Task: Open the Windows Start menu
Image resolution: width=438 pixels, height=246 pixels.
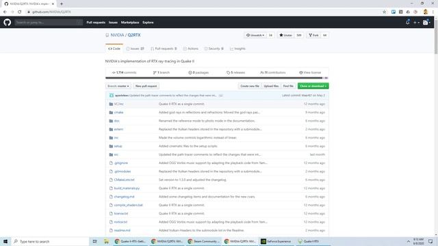Action: click(5, 241)
